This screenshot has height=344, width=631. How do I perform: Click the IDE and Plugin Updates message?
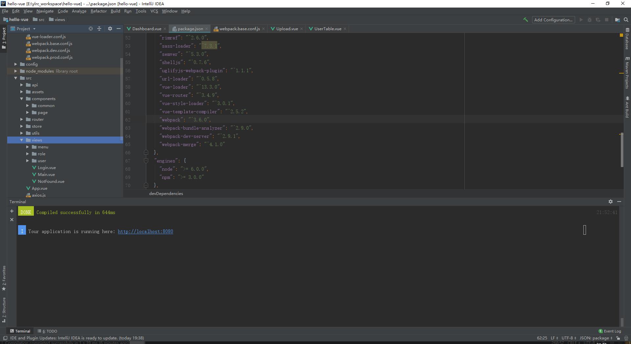[77, 338]
